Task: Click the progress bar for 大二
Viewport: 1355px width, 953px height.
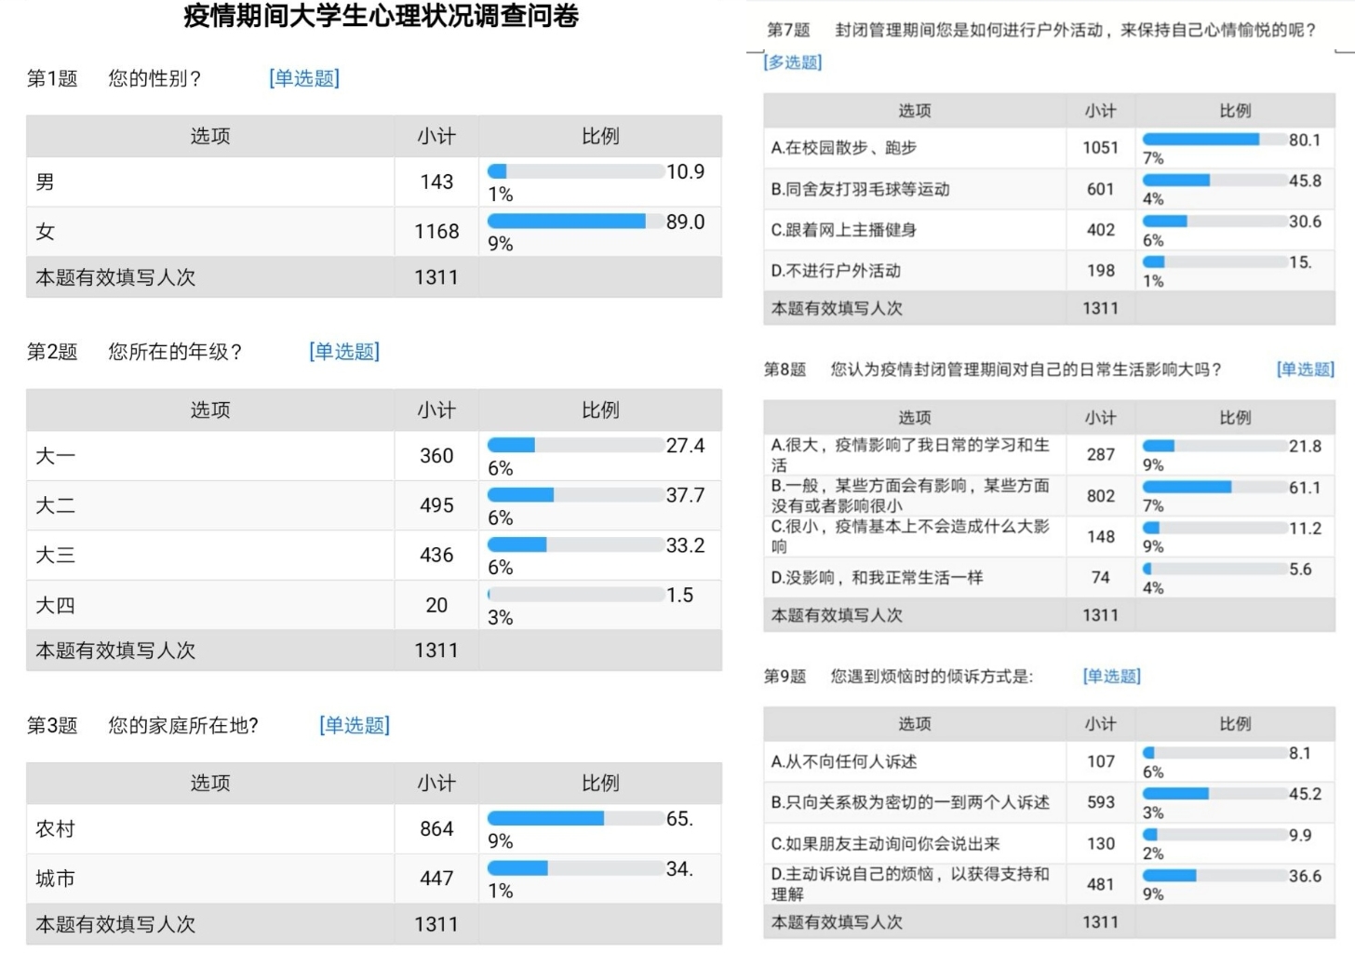Action: [x=574, y=495]
